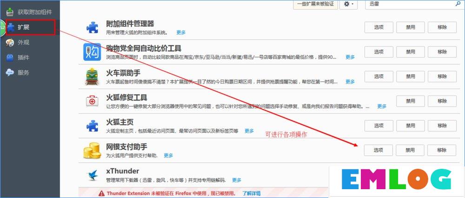Open 选项 for 附加组件管理器

click(379, 27)
